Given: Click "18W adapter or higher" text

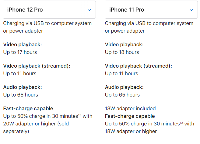Looking at the screenshot, I should pyautogui.click(x=131, y=131).
